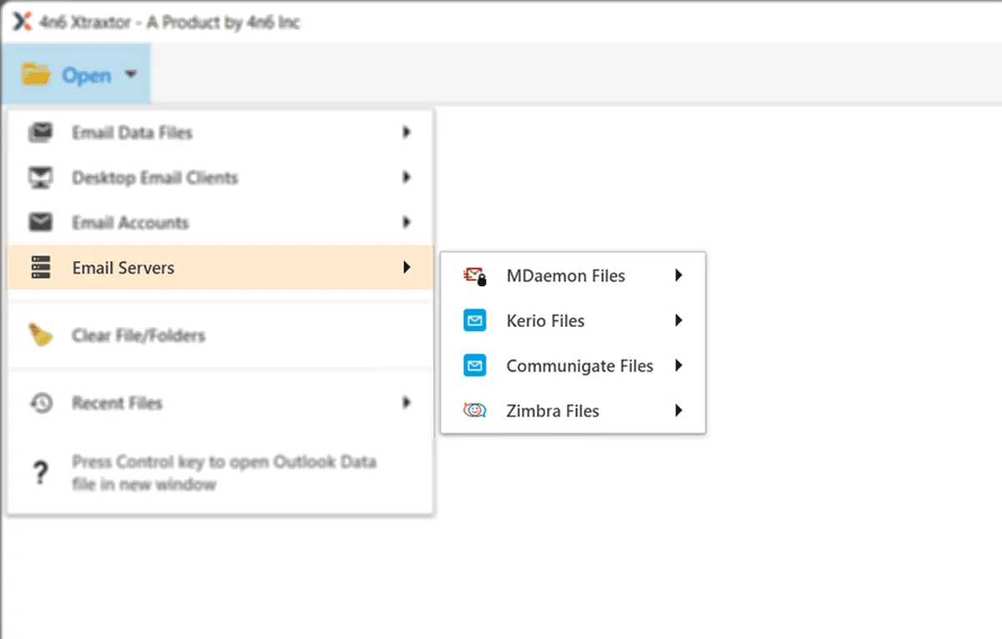The image size is (1002, 639).
Task: Click the Email Servers stack icon
Action: point(40,268)
